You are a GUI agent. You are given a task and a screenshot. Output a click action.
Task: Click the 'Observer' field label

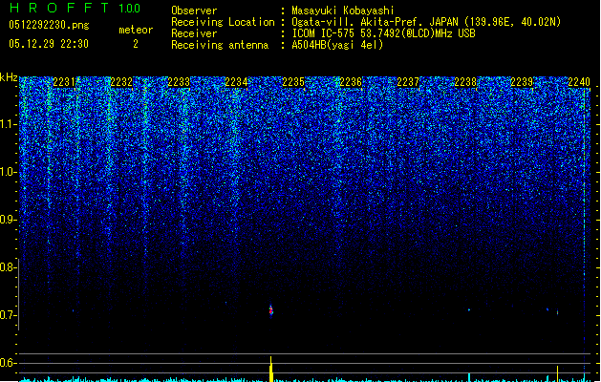[194, 11]
